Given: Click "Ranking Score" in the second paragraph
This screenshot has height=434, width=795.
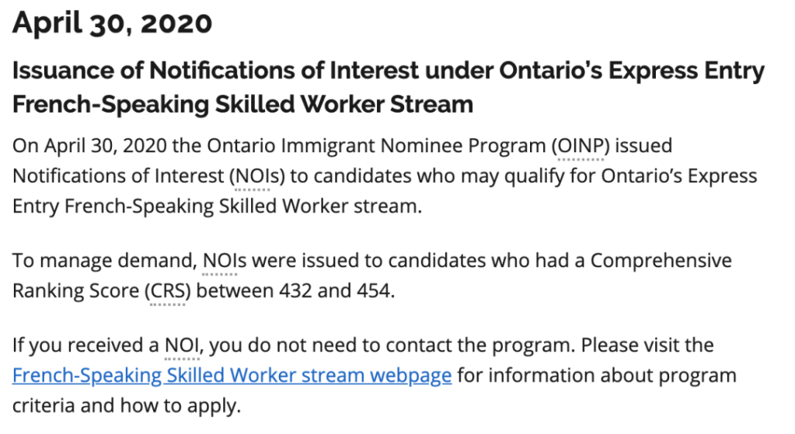Looking at the screenshot, I should pos(74,291).
